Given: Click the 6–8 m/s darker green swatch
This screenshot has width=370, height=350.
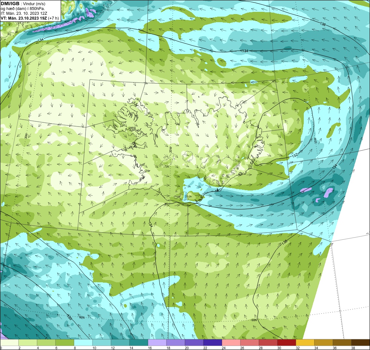Looking at the screenshot, I should coord(65,343).
